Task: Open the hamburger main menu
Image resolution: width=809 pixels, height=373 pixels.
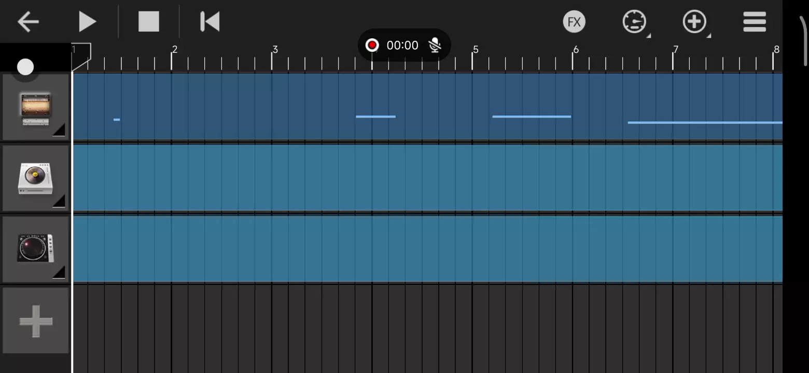Action: (x=755, y=22)
